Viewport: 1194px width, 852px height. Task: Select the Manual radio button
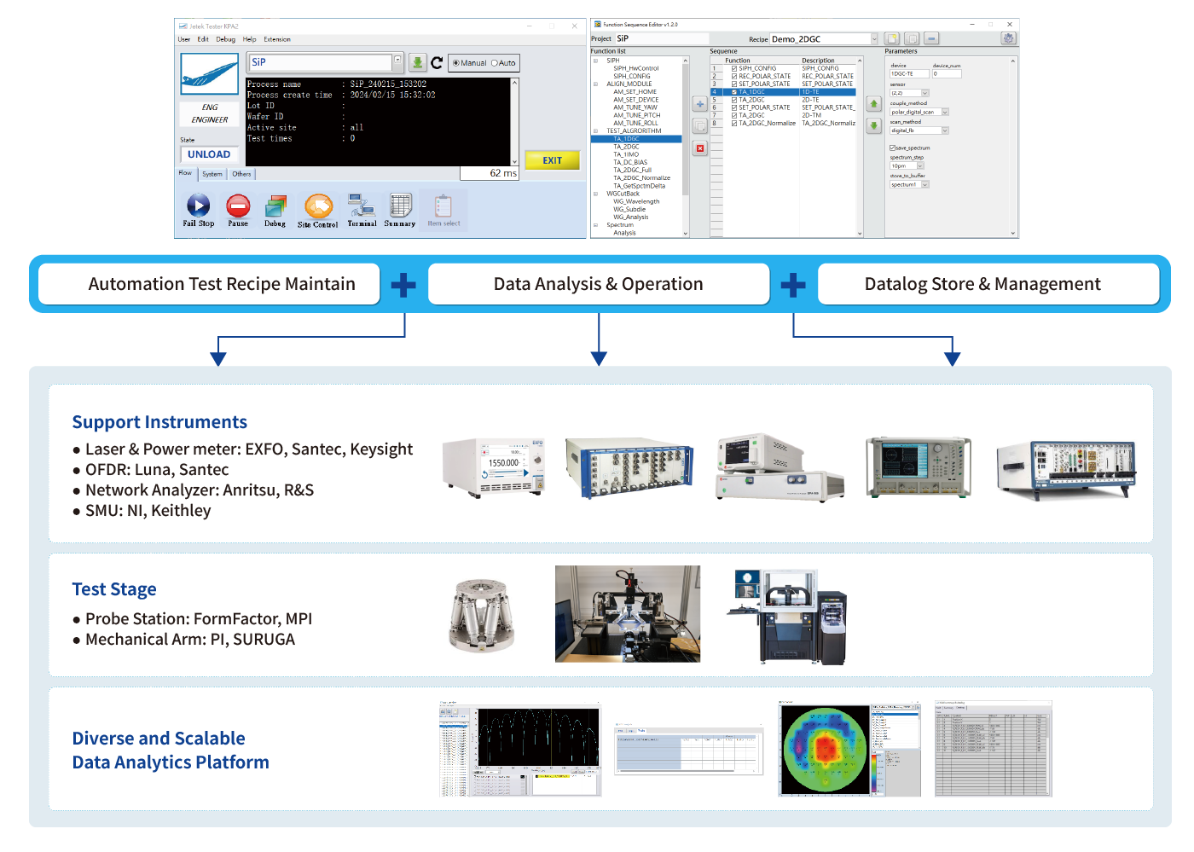pyautogui.click(x=456, y=63)
